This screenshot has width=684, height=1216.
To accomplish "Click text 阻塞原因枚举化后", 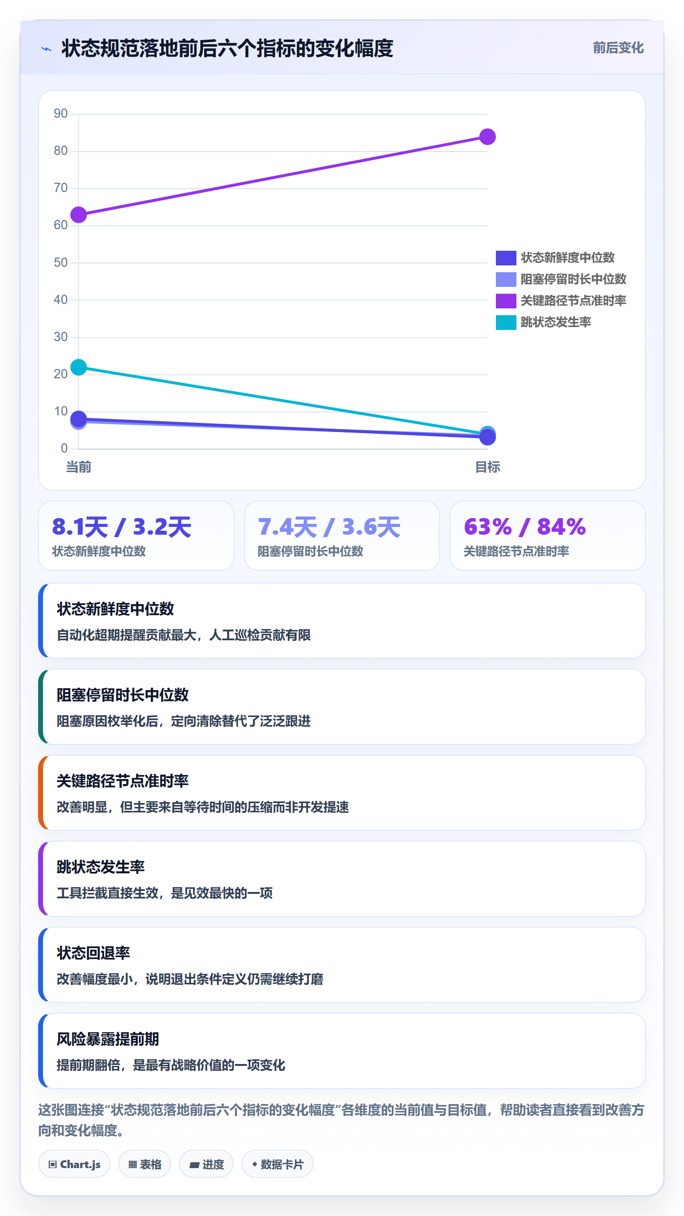I will point(107,721).
